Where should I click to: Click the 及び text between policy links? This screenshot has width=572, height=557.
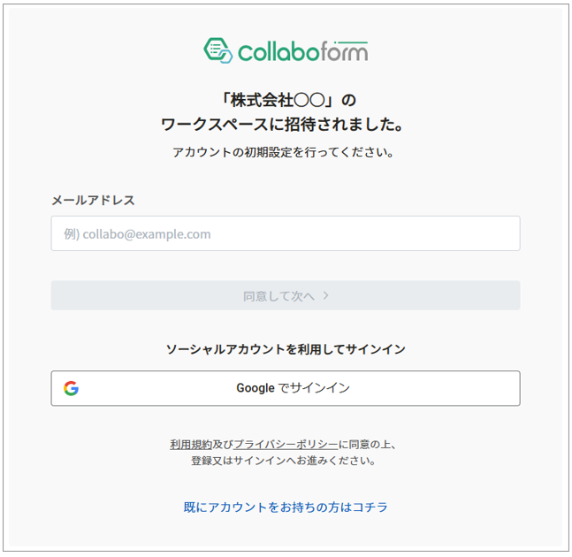pyautogui.click(x=223, y=445)
